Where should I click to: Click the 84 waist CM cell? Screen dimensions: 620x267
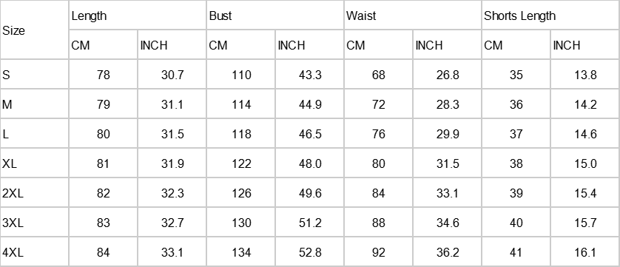coord(378,193)
